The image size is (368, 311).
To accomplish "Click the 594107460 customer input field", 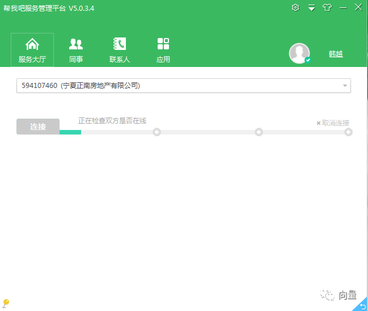I will pyautogui.click(x=176, y=86).
